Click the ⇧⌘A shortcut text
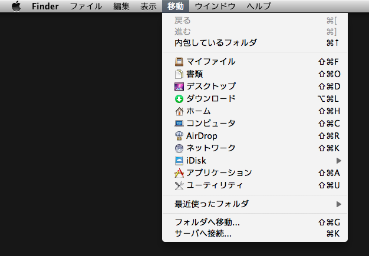Screen dimensions: 369x256 (330, 173)
